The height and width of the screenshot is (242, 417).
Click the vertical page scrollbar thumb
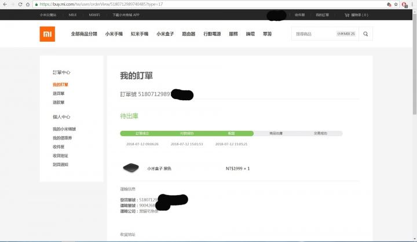415,64
